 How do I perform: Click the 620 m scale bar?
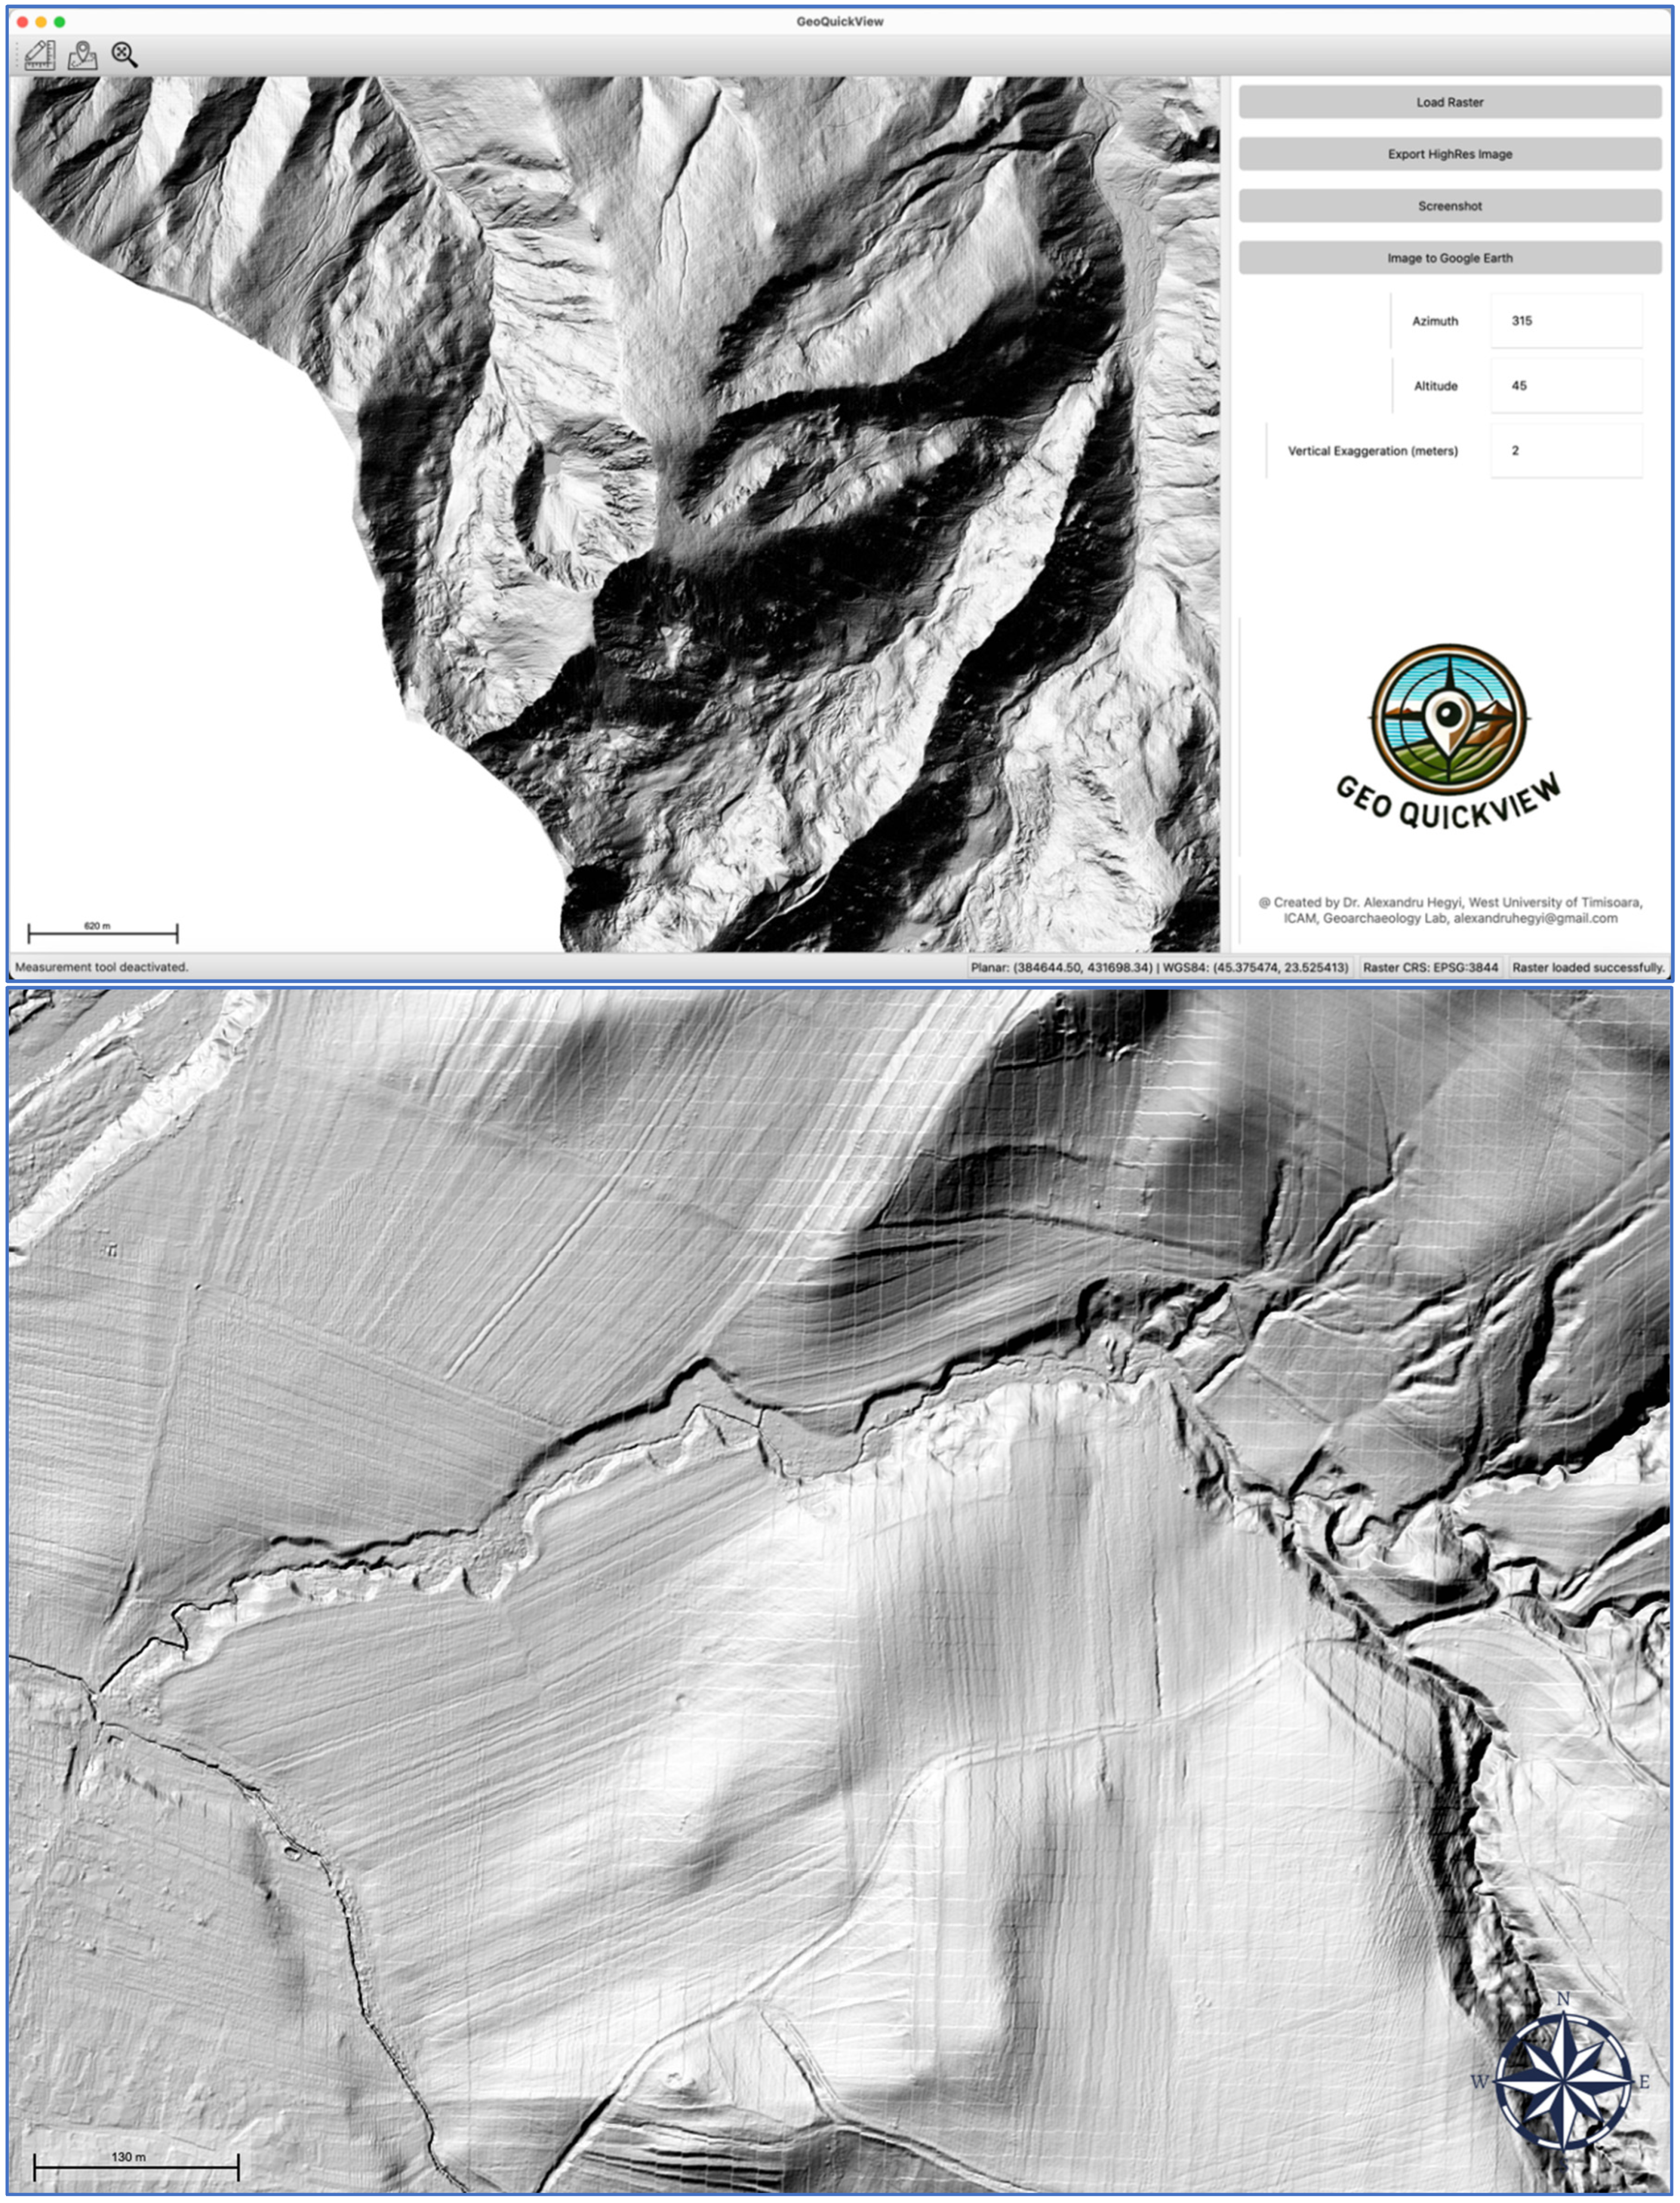coord(102,932)
